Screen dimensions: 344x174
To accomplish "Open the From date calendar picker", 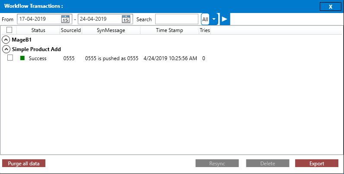I will coord(65,19).
